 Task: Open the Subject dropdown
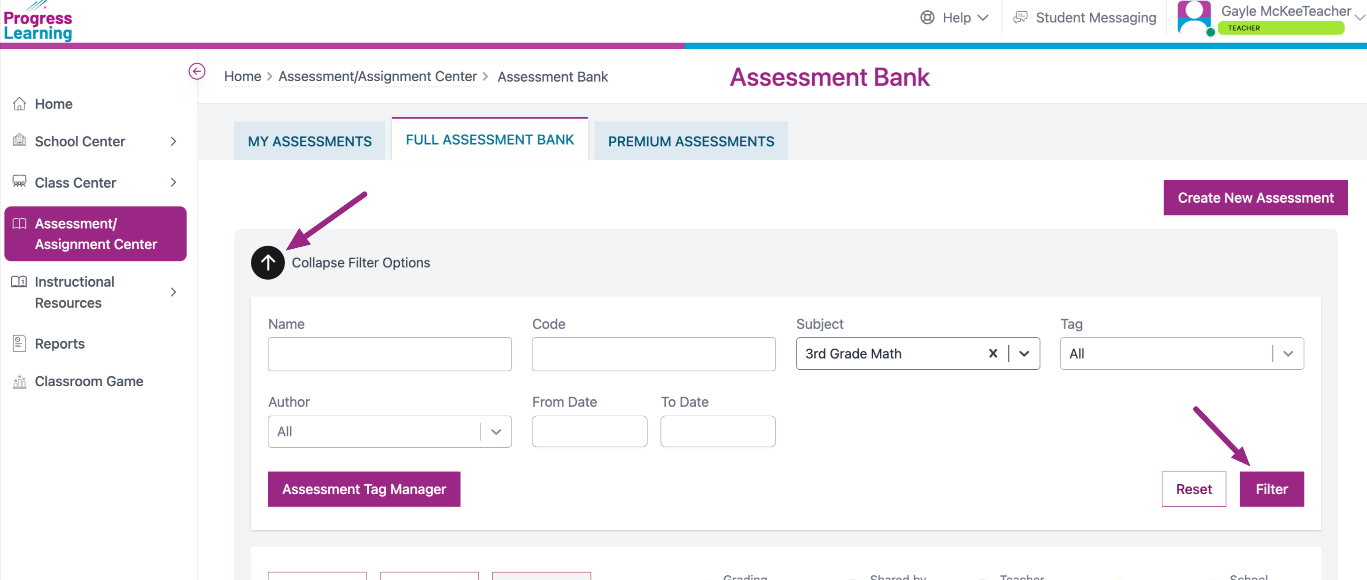(1024, 354)
